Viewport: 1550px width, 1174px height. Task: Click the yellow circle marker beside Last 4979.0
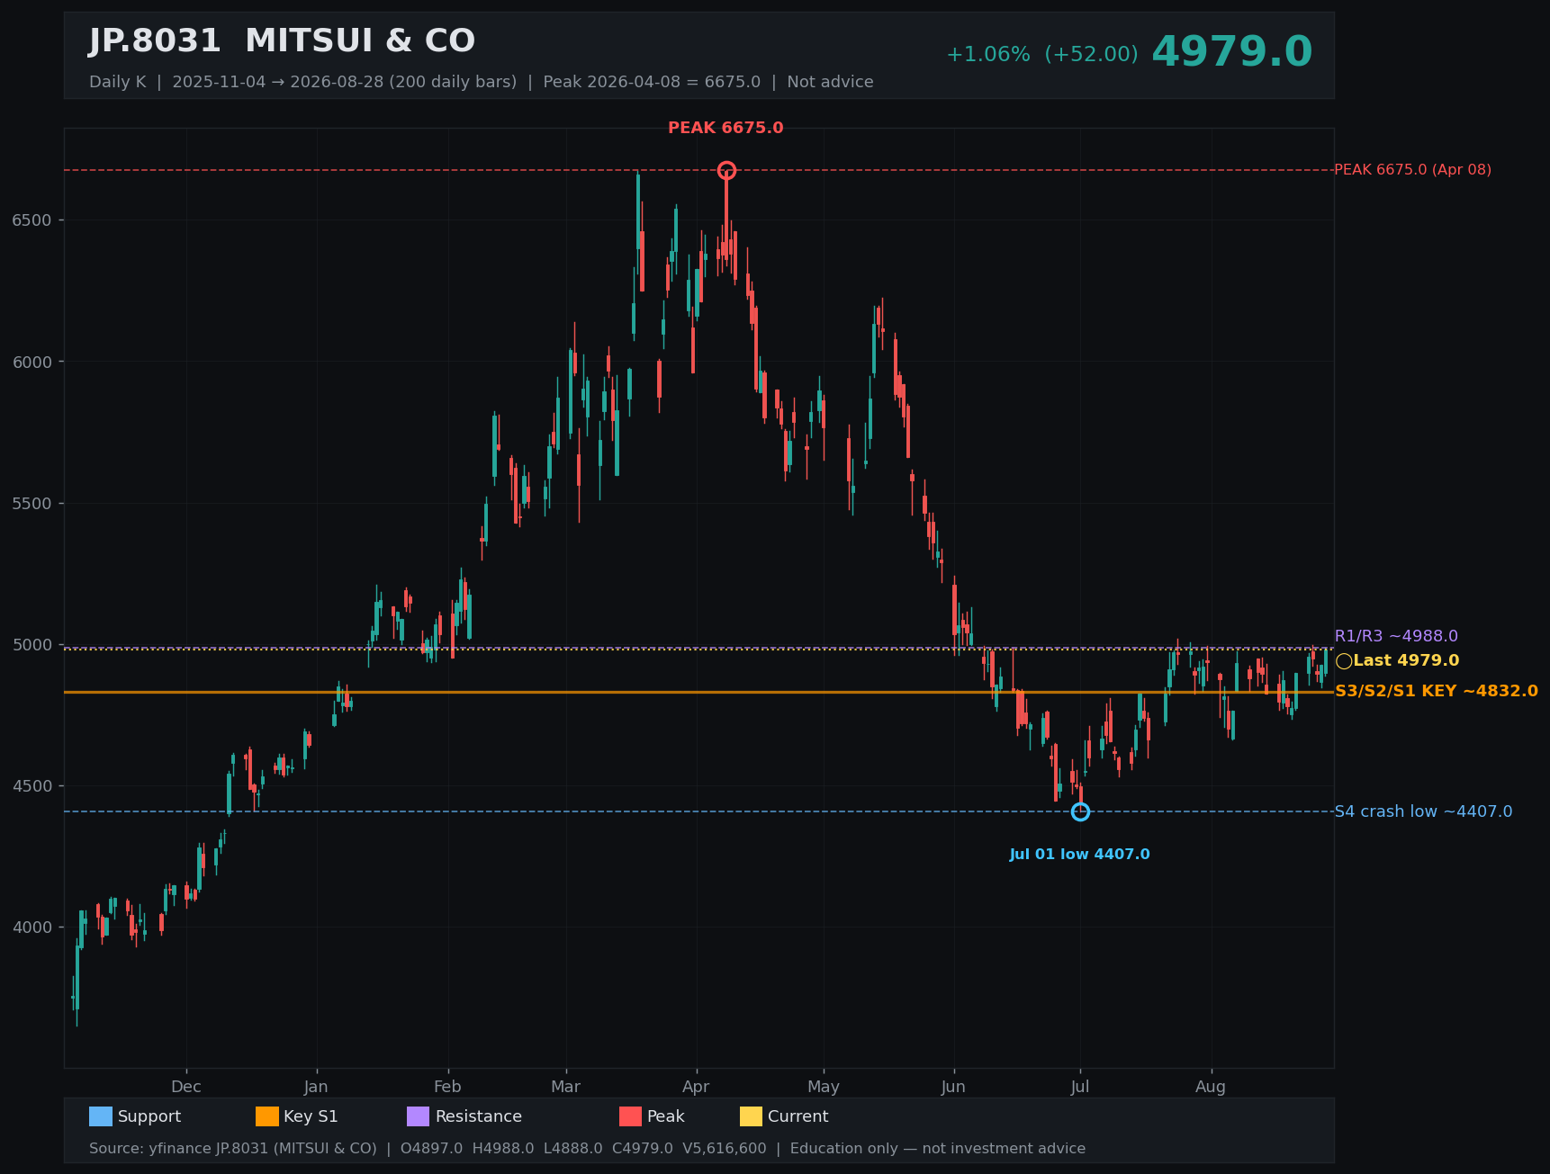tap(1344, 661)
